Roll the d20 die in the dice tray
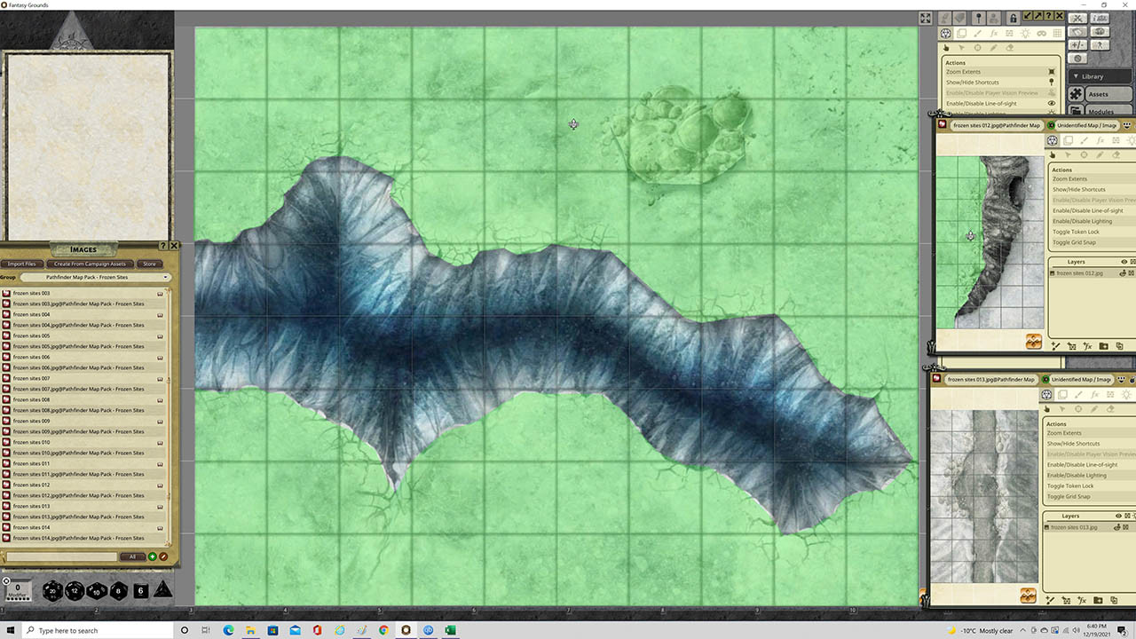The height and width of the screenshot is (639, 1136). 52,591
